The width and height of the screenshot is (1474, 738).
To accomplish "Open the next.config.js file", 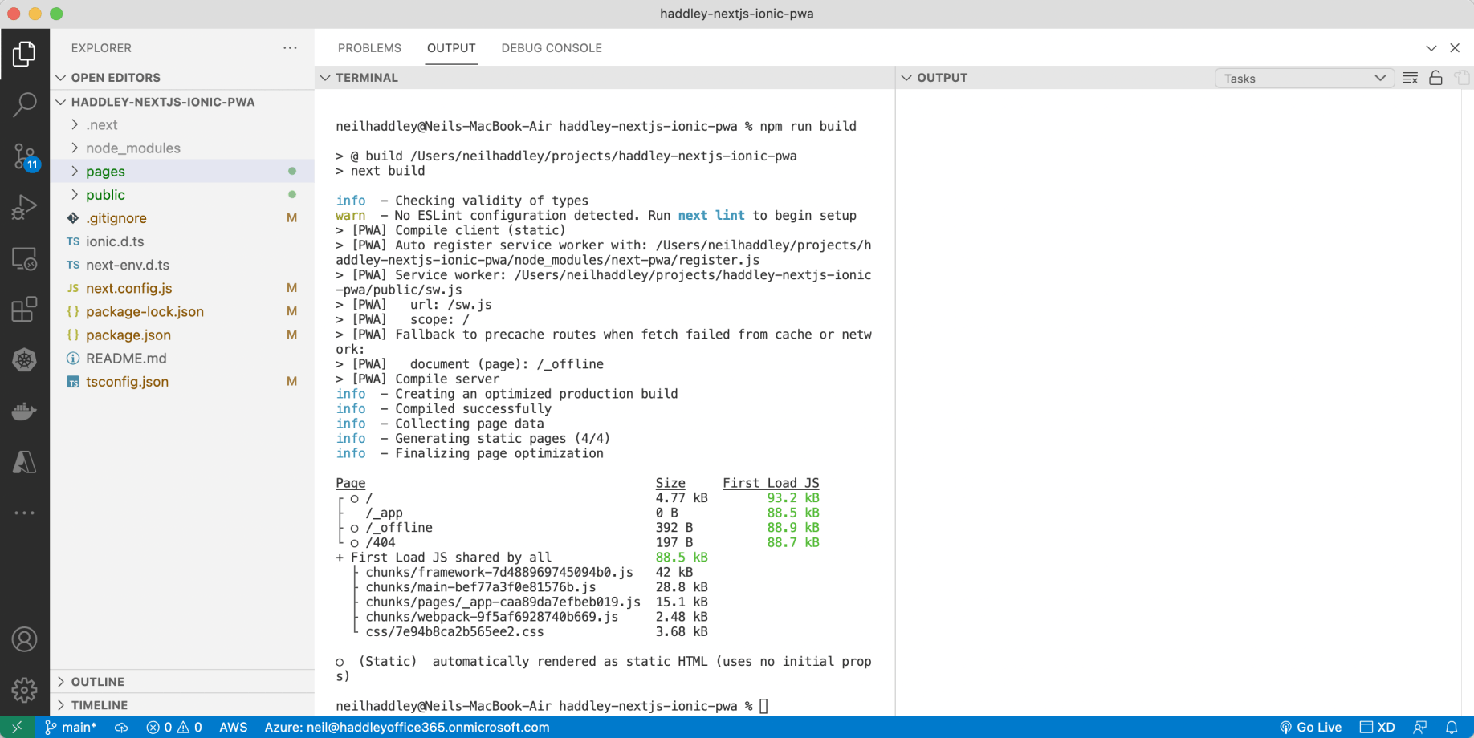I will pyautogui.click(x=182, y=288).
